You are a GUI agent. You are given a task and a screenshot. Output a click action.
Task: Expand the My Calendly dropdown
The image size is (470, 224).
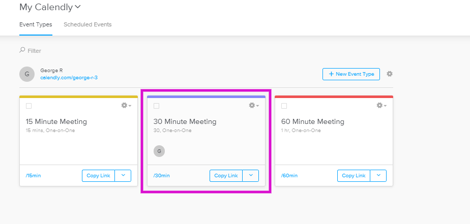click(x=78, y=7)
